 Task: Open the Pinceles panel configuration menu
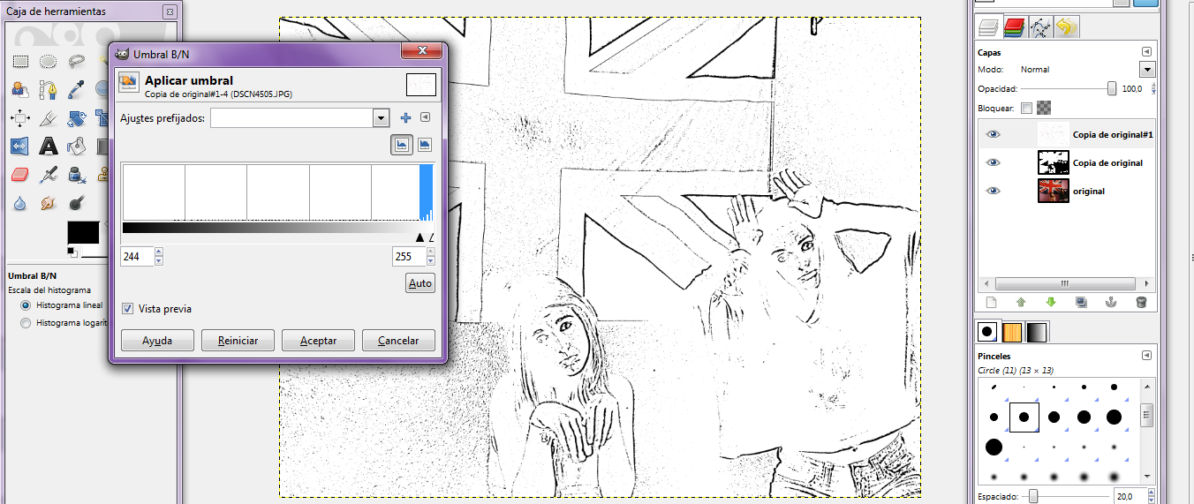point(1147,356)
